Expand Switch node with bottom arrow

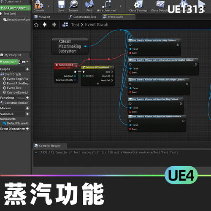coord(98,84)
